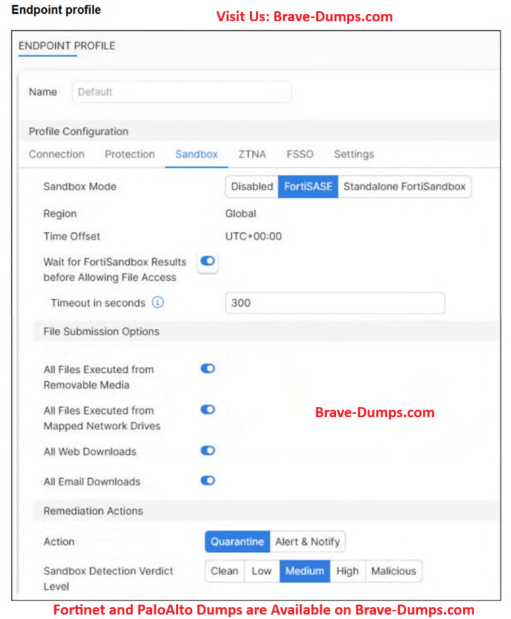511x619 pixels.
Task: Switch to the Protection tab
Action: pos(130,154)
